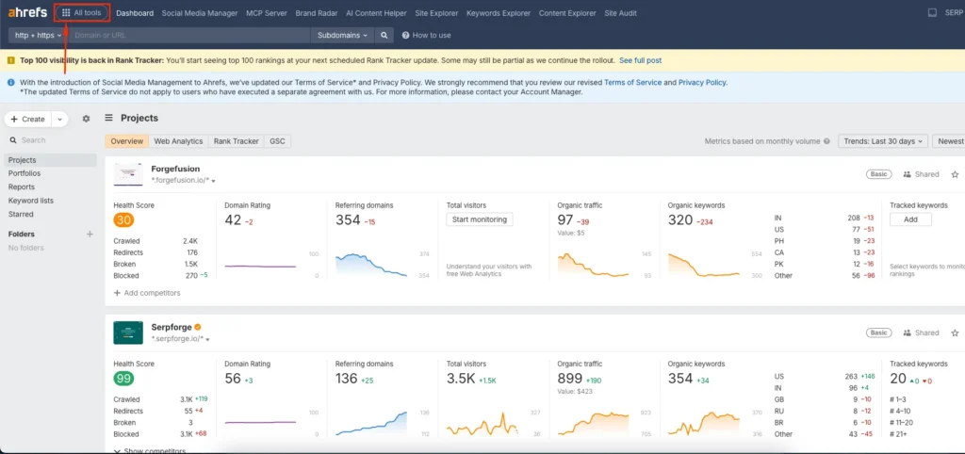Click the Forgefusion project thumbnail
The image size is (965, 454).
coord(128,174)
